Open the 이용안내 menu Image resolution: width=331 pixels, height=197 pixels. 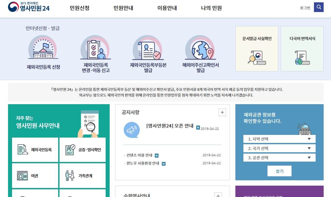tap(167, 8)
